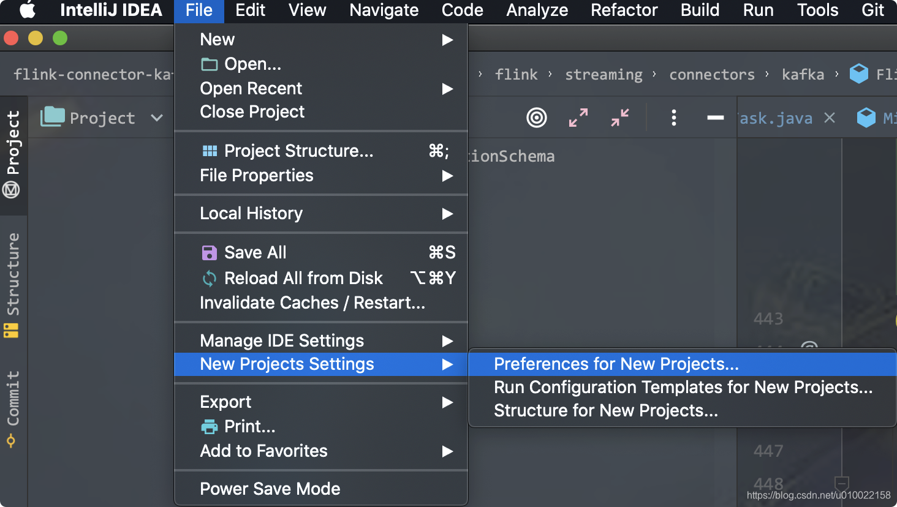Click the fold marker beside line 448
Image resolution: width=897 pixels, height=507 pixels.
(x=842, y=483)
